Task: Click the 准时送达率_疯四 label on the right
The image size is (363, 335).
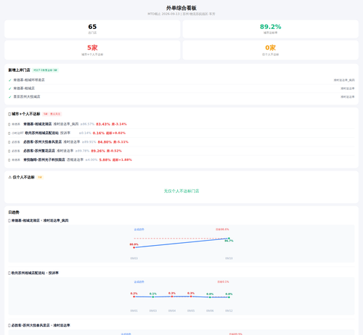Action: tap(344, 80)
